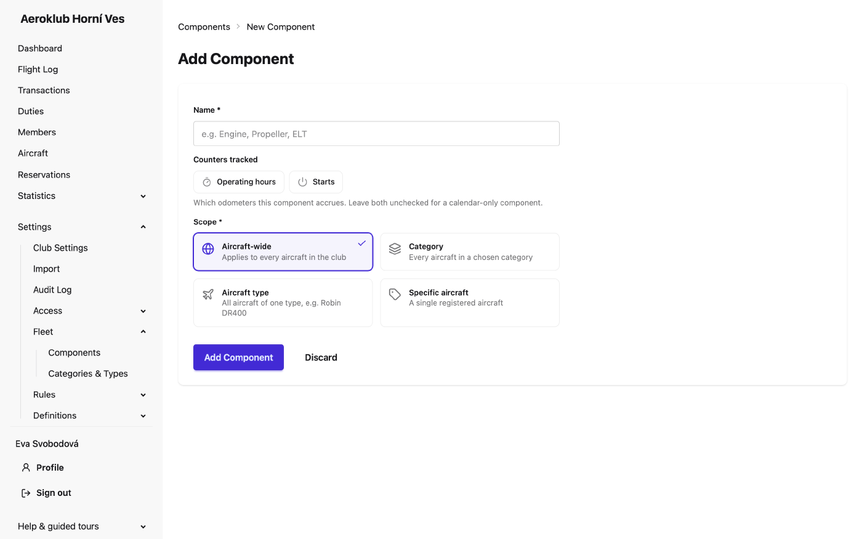Open Categories & Types under Fleet

pos(88,374)
